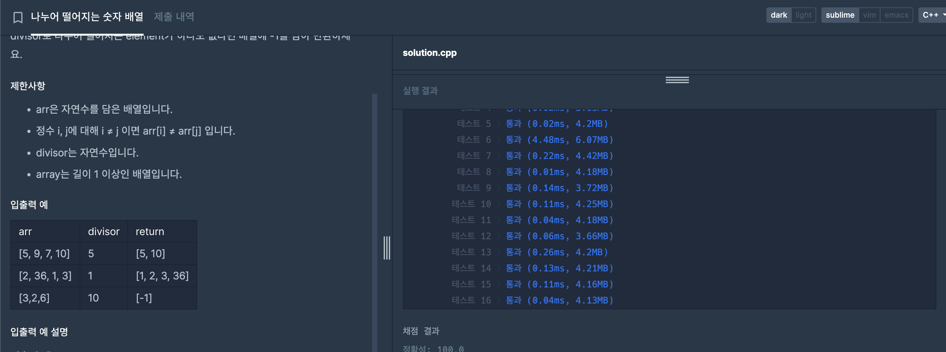Open the 나누어 떨어지는 숫자 배열 tab
This screenshot has width=946, height=352.
[87, 16]
